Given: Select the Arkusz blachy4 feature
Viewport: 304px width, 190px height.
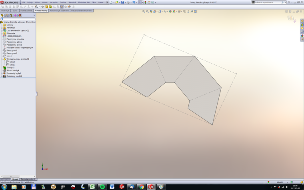Looking at the screenshot, I should (x=13, y=70).
